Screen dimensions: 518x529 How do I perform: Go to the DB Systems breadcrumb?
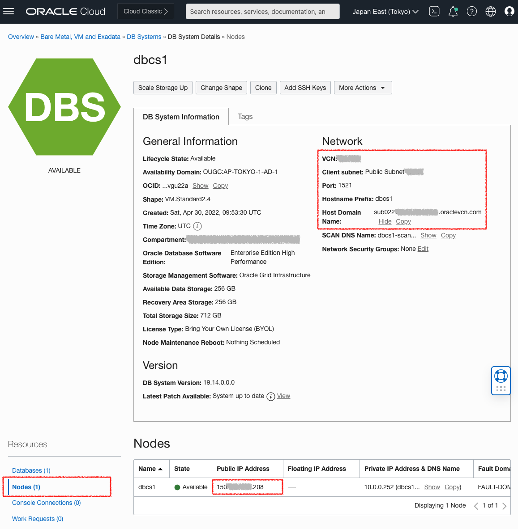(144, 37)
